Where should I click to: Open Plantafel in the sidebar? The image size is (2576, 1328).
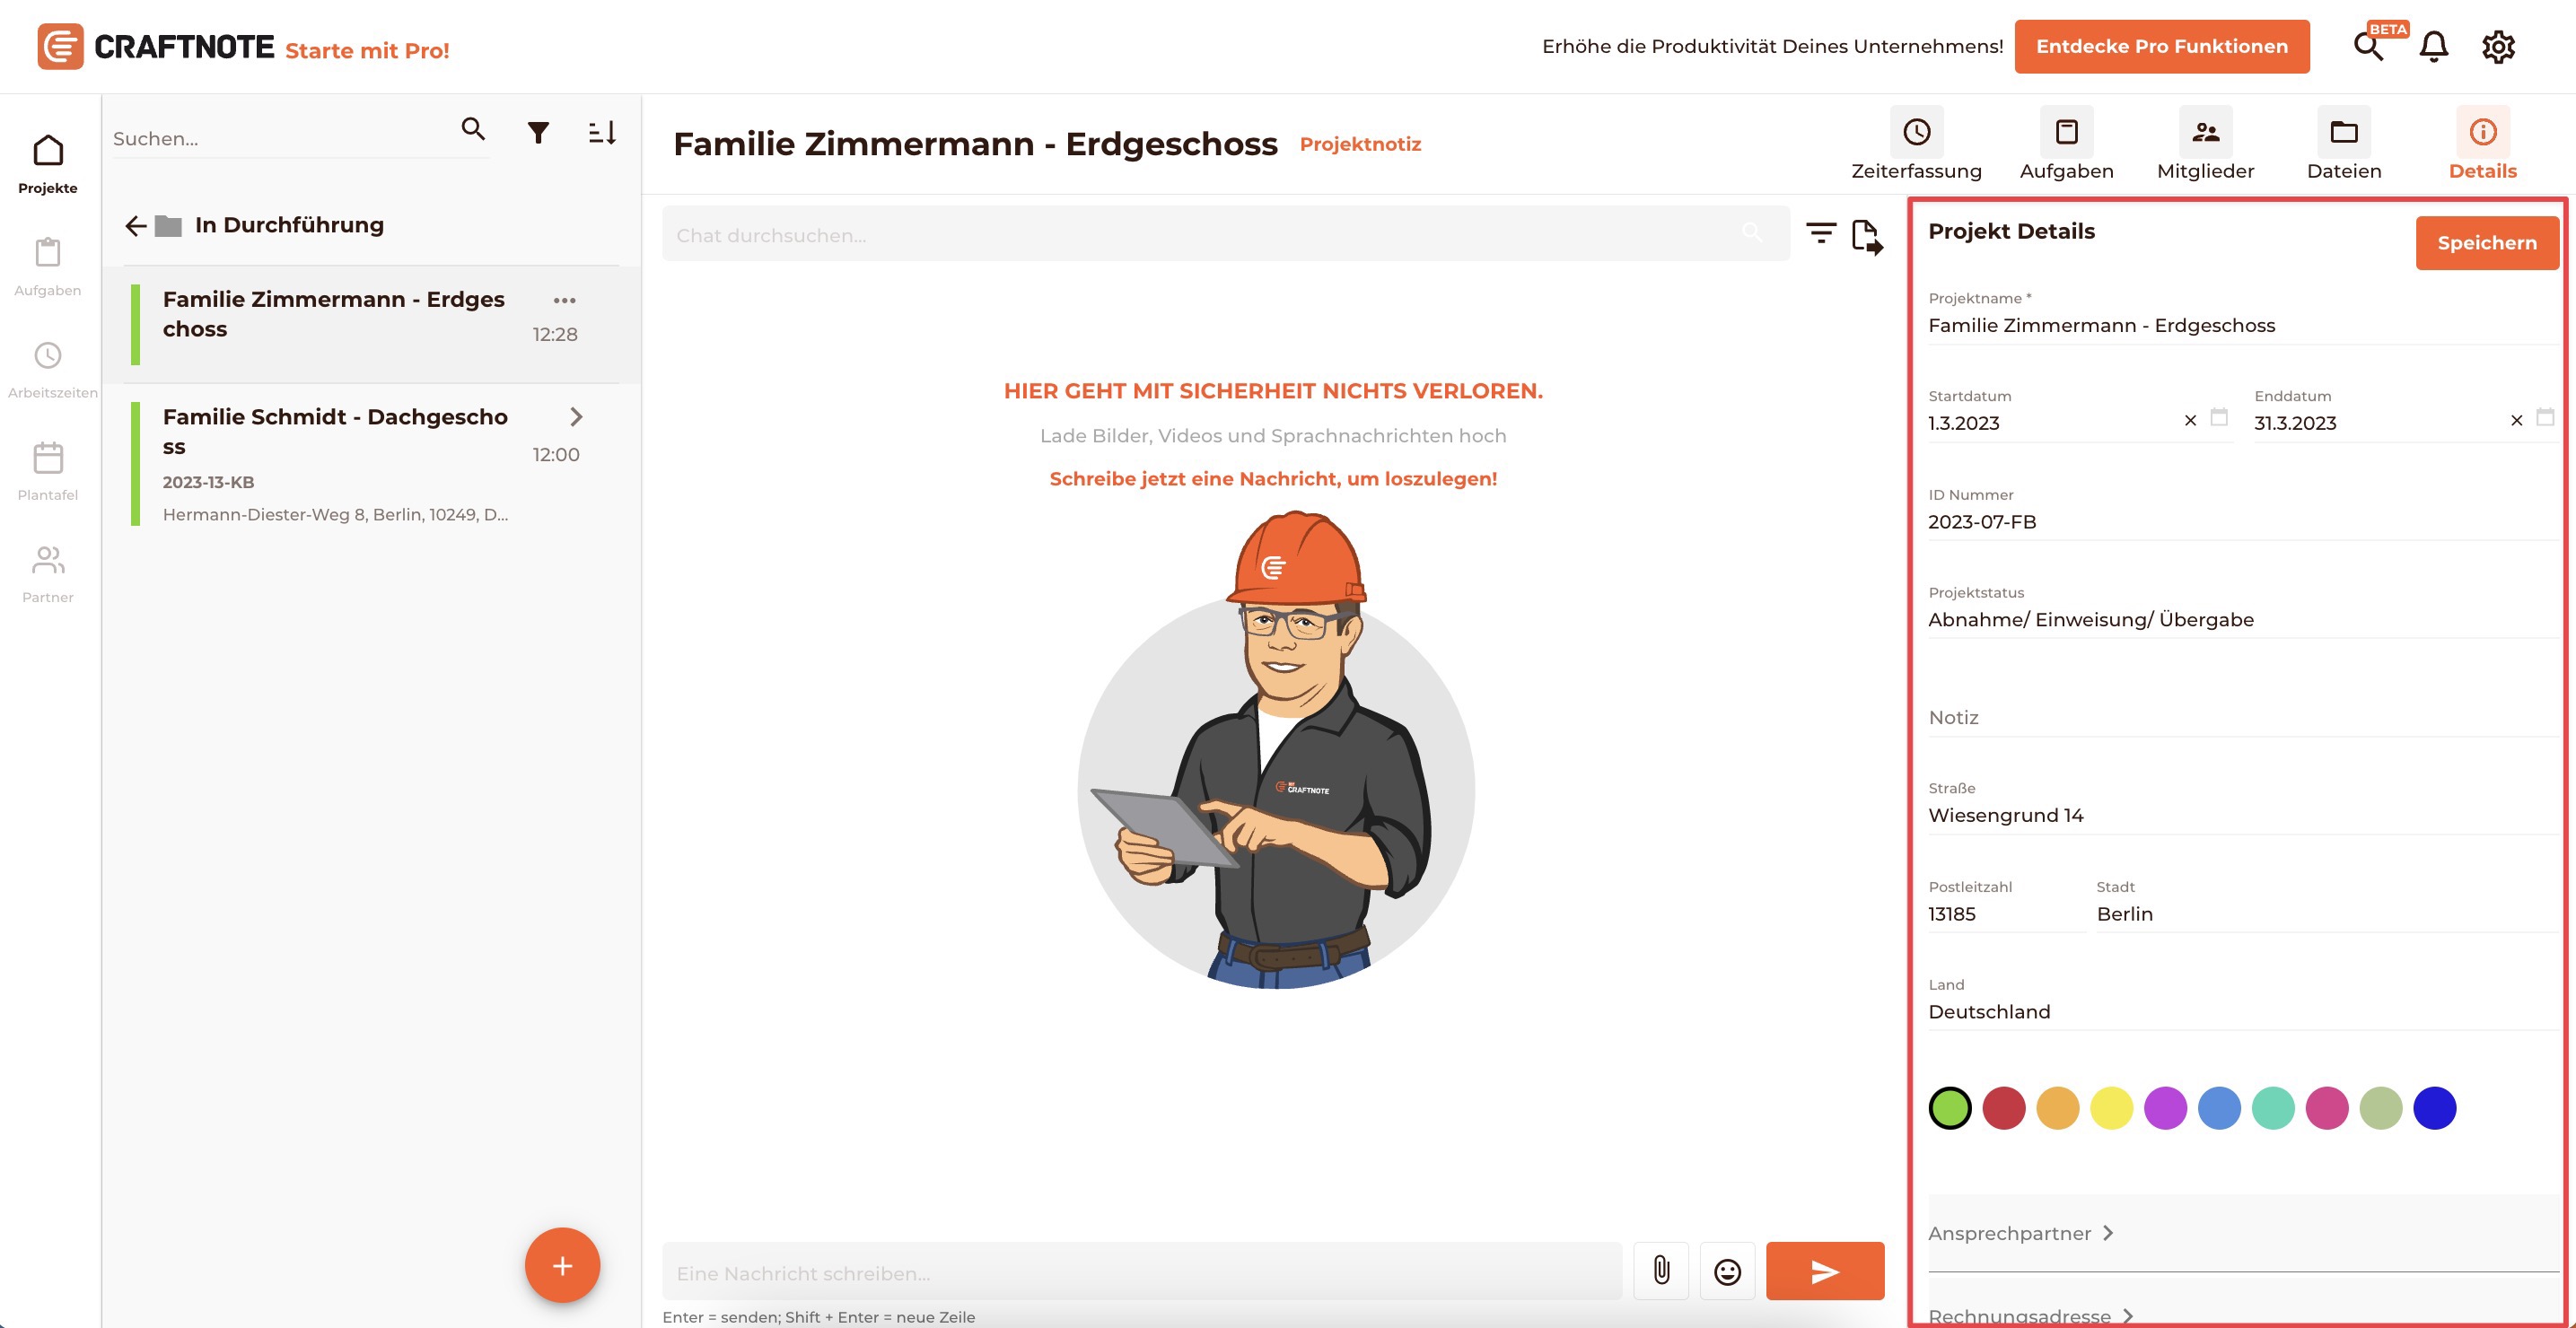tap(48, 472)
